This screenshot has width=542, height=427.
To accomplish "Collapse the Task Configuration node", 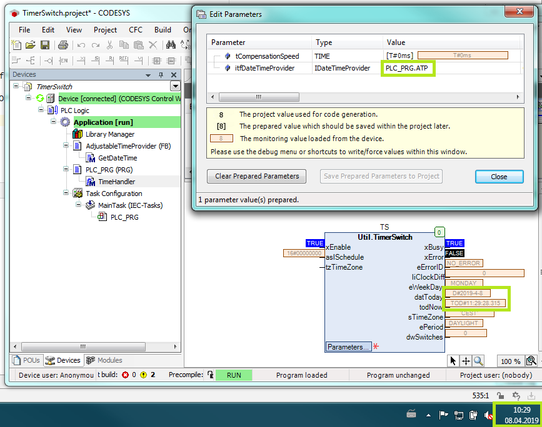I will click(66, 194).
